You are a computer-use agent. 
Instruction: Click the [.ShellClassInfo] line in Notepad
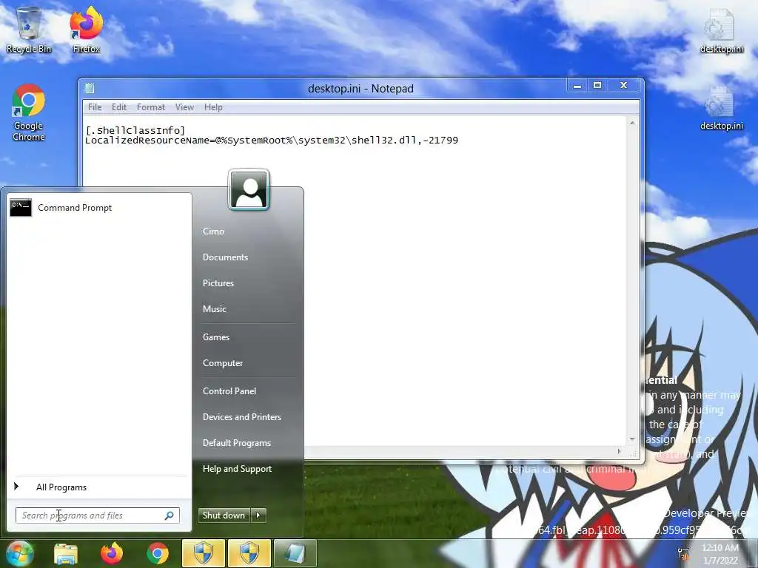(x=135, y=130)
